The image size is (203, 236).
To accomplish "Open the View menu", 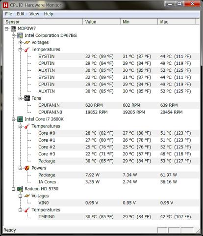I will coord(34,14).
